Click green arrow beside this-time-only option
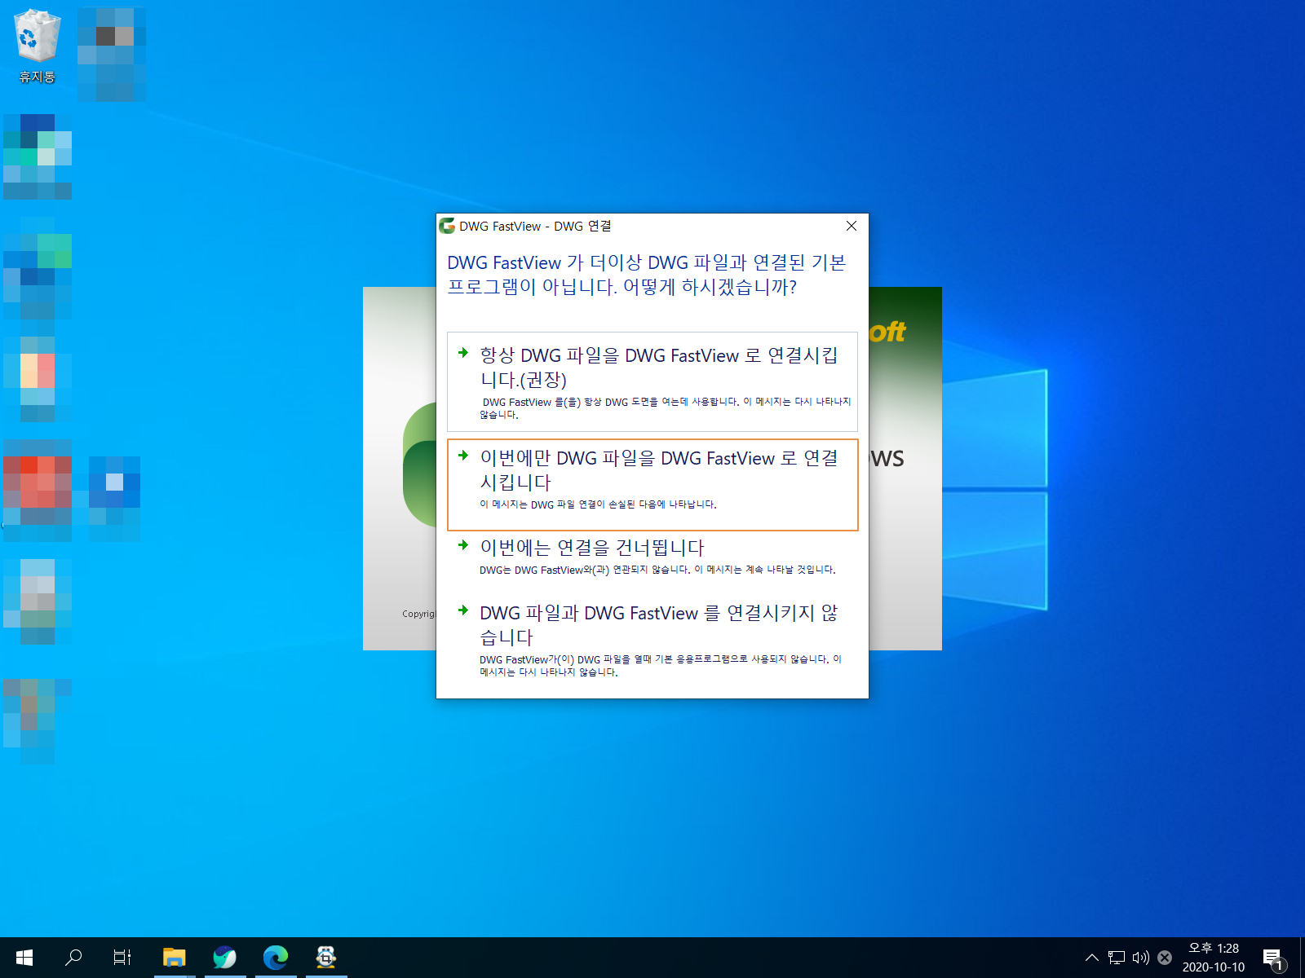Screen dimensions: 1305x978 (463, 456)
